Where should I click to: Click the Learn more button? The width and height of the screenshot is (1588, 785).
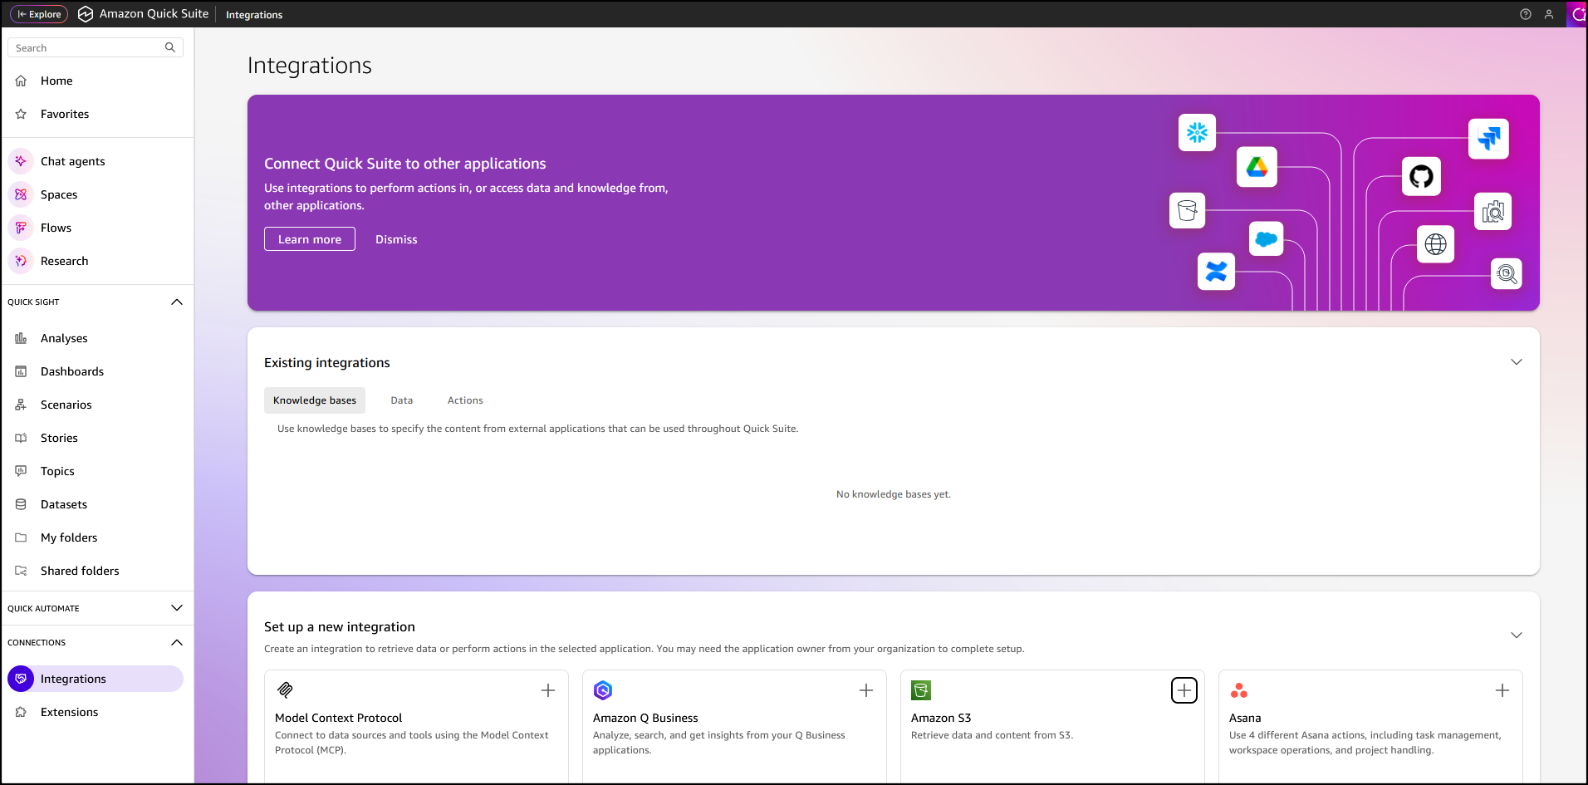click(x=310, y=239)
